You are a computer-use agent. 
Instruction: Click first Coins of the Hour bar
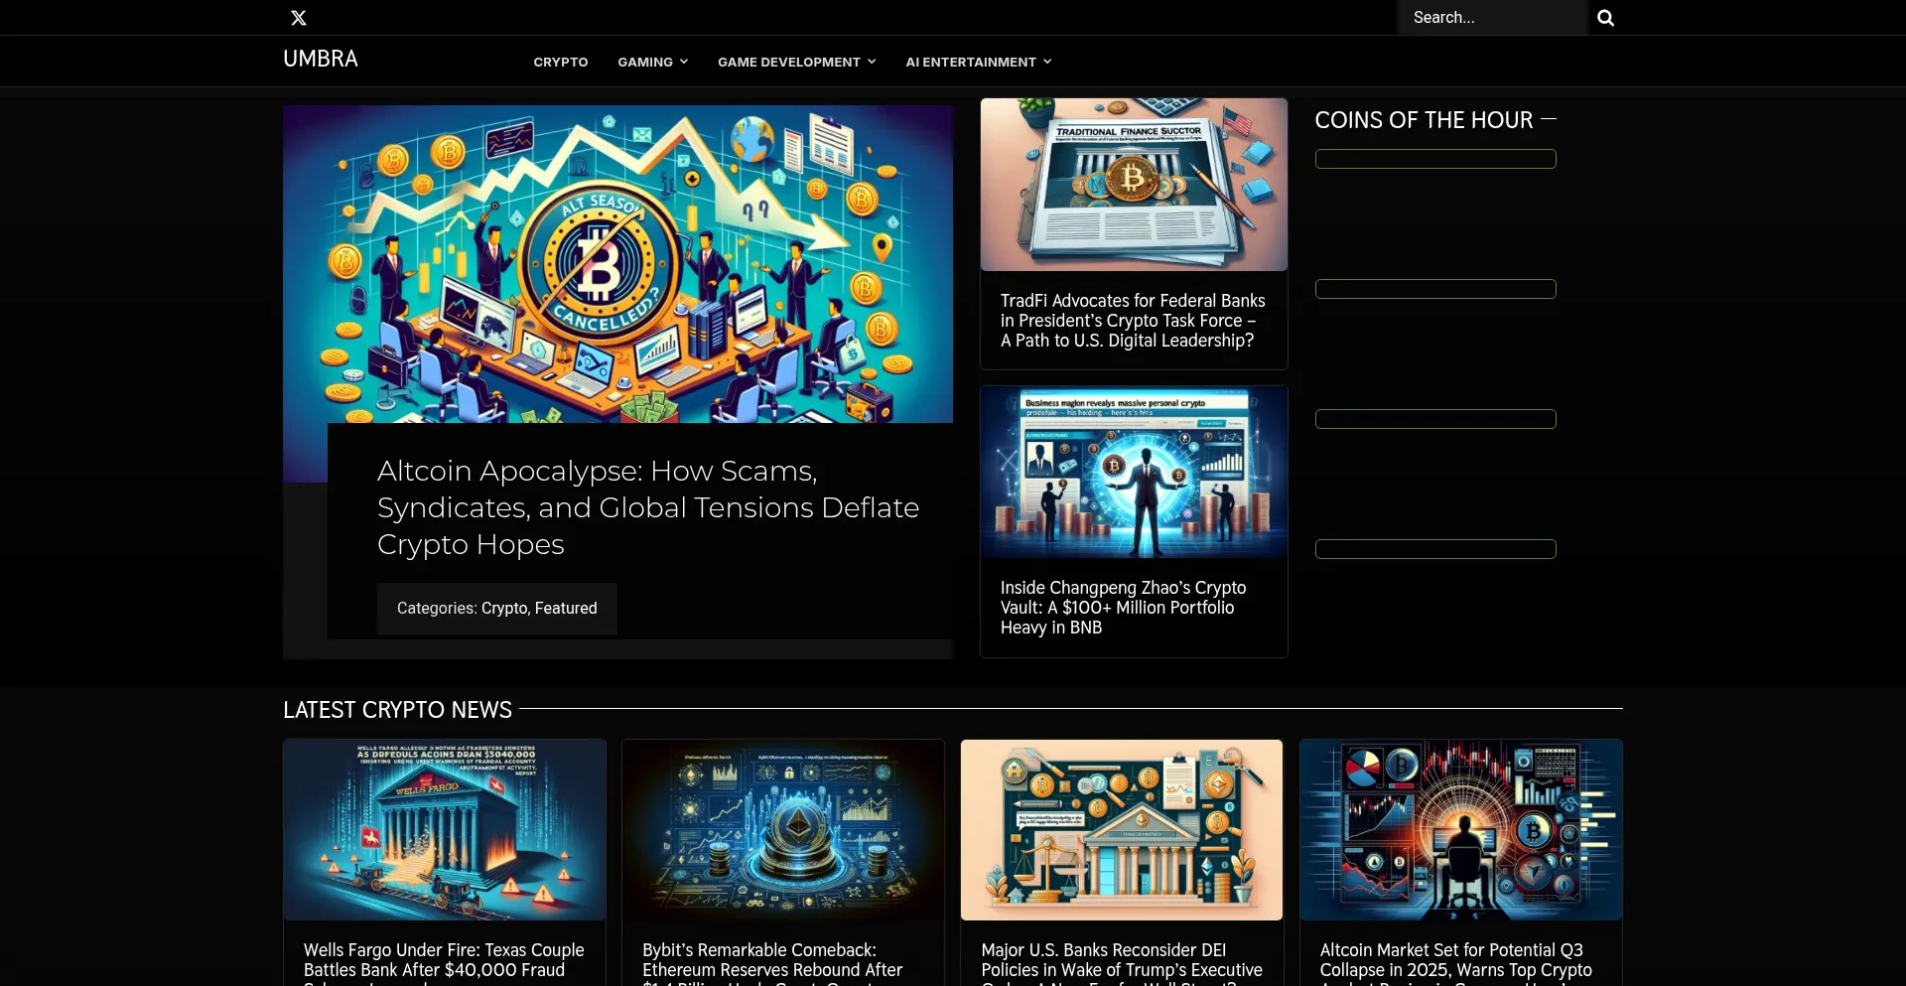1434,159
